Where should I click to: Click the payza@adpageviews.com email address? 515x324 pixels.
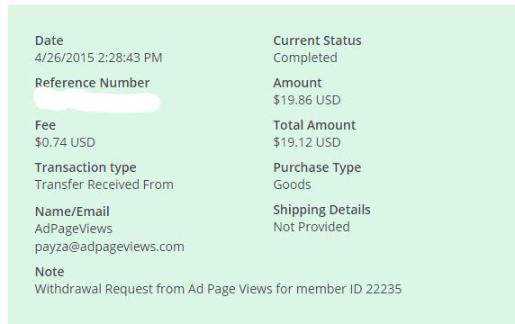click(x=109, y=247)
